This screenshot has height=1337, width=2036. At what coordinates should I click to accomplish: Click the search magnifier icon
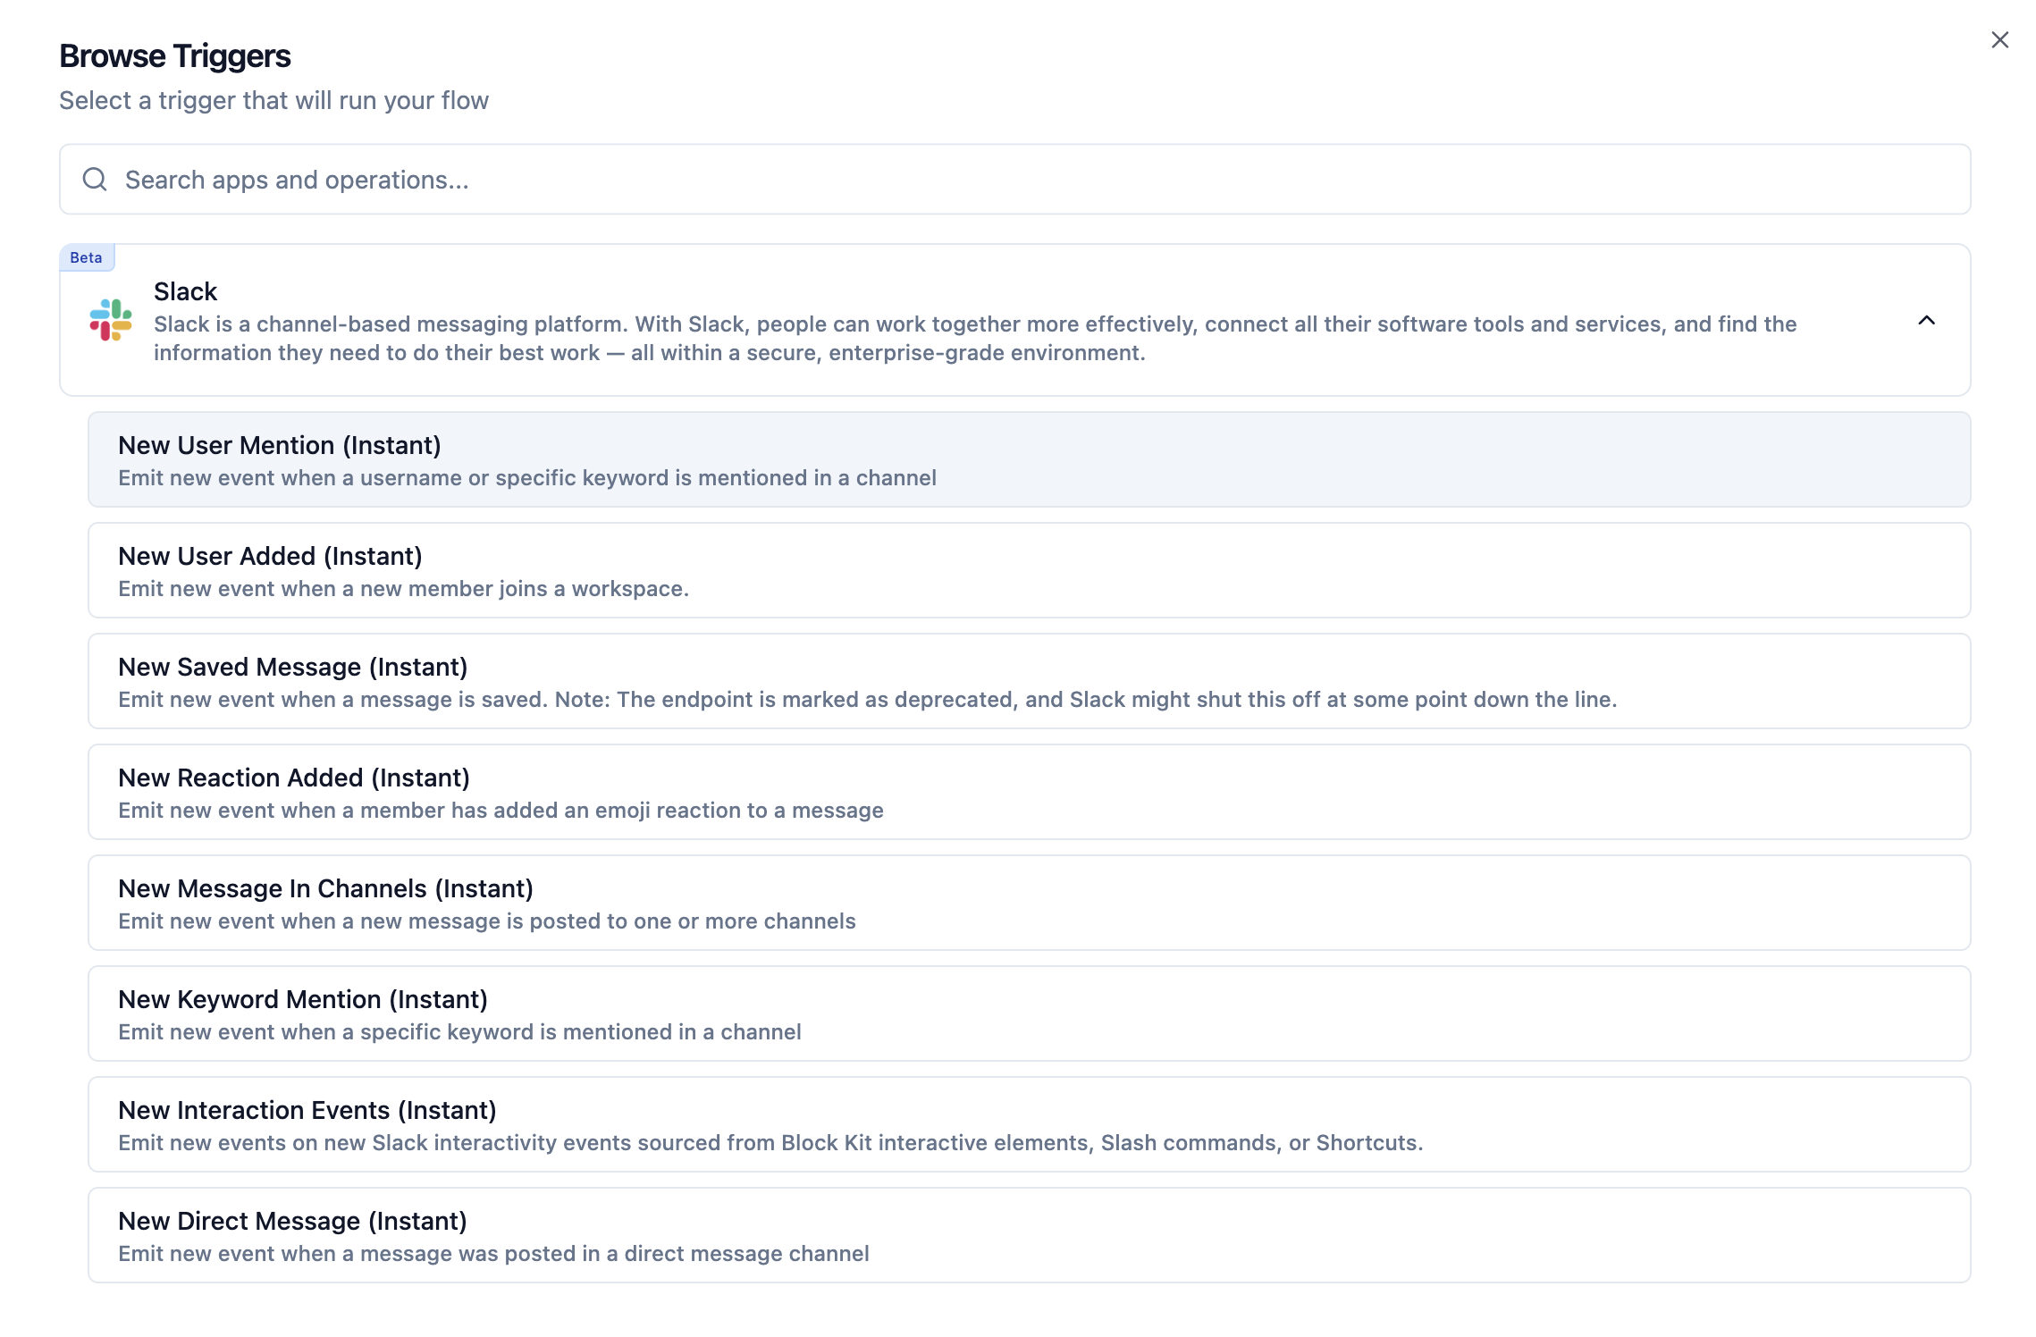(95, 180)
